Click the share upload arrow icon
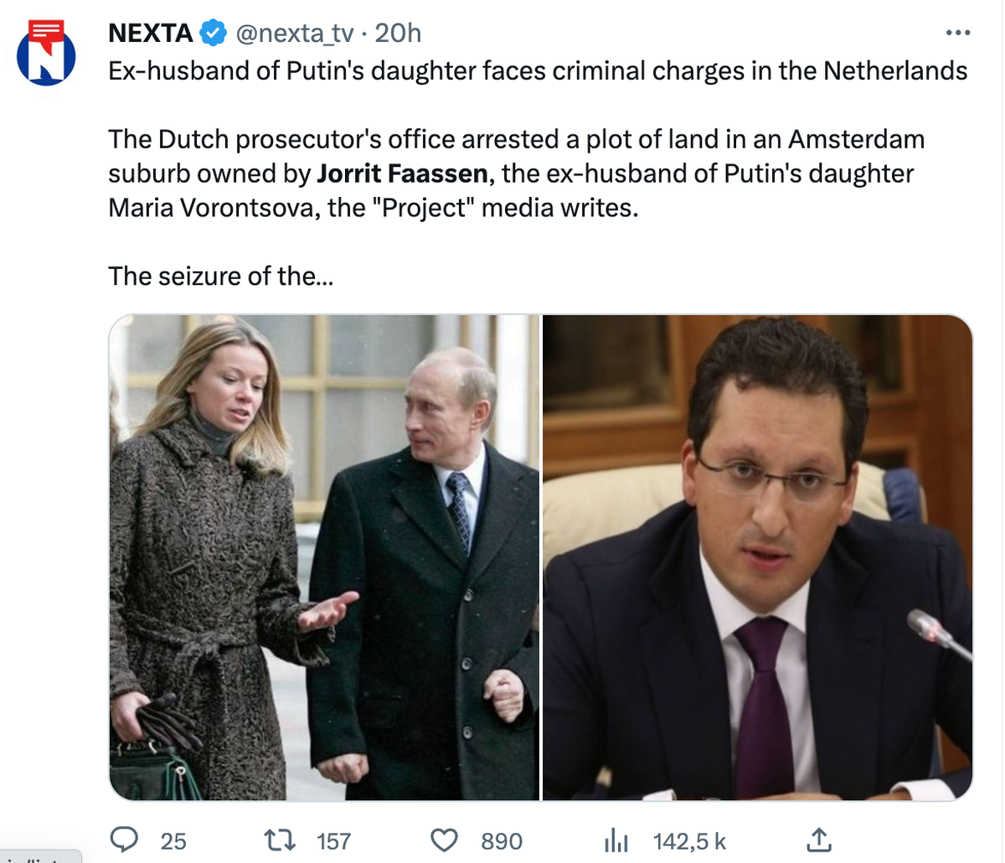The image size is (1005, 863). pyautogui.click(x=818, y=839)
